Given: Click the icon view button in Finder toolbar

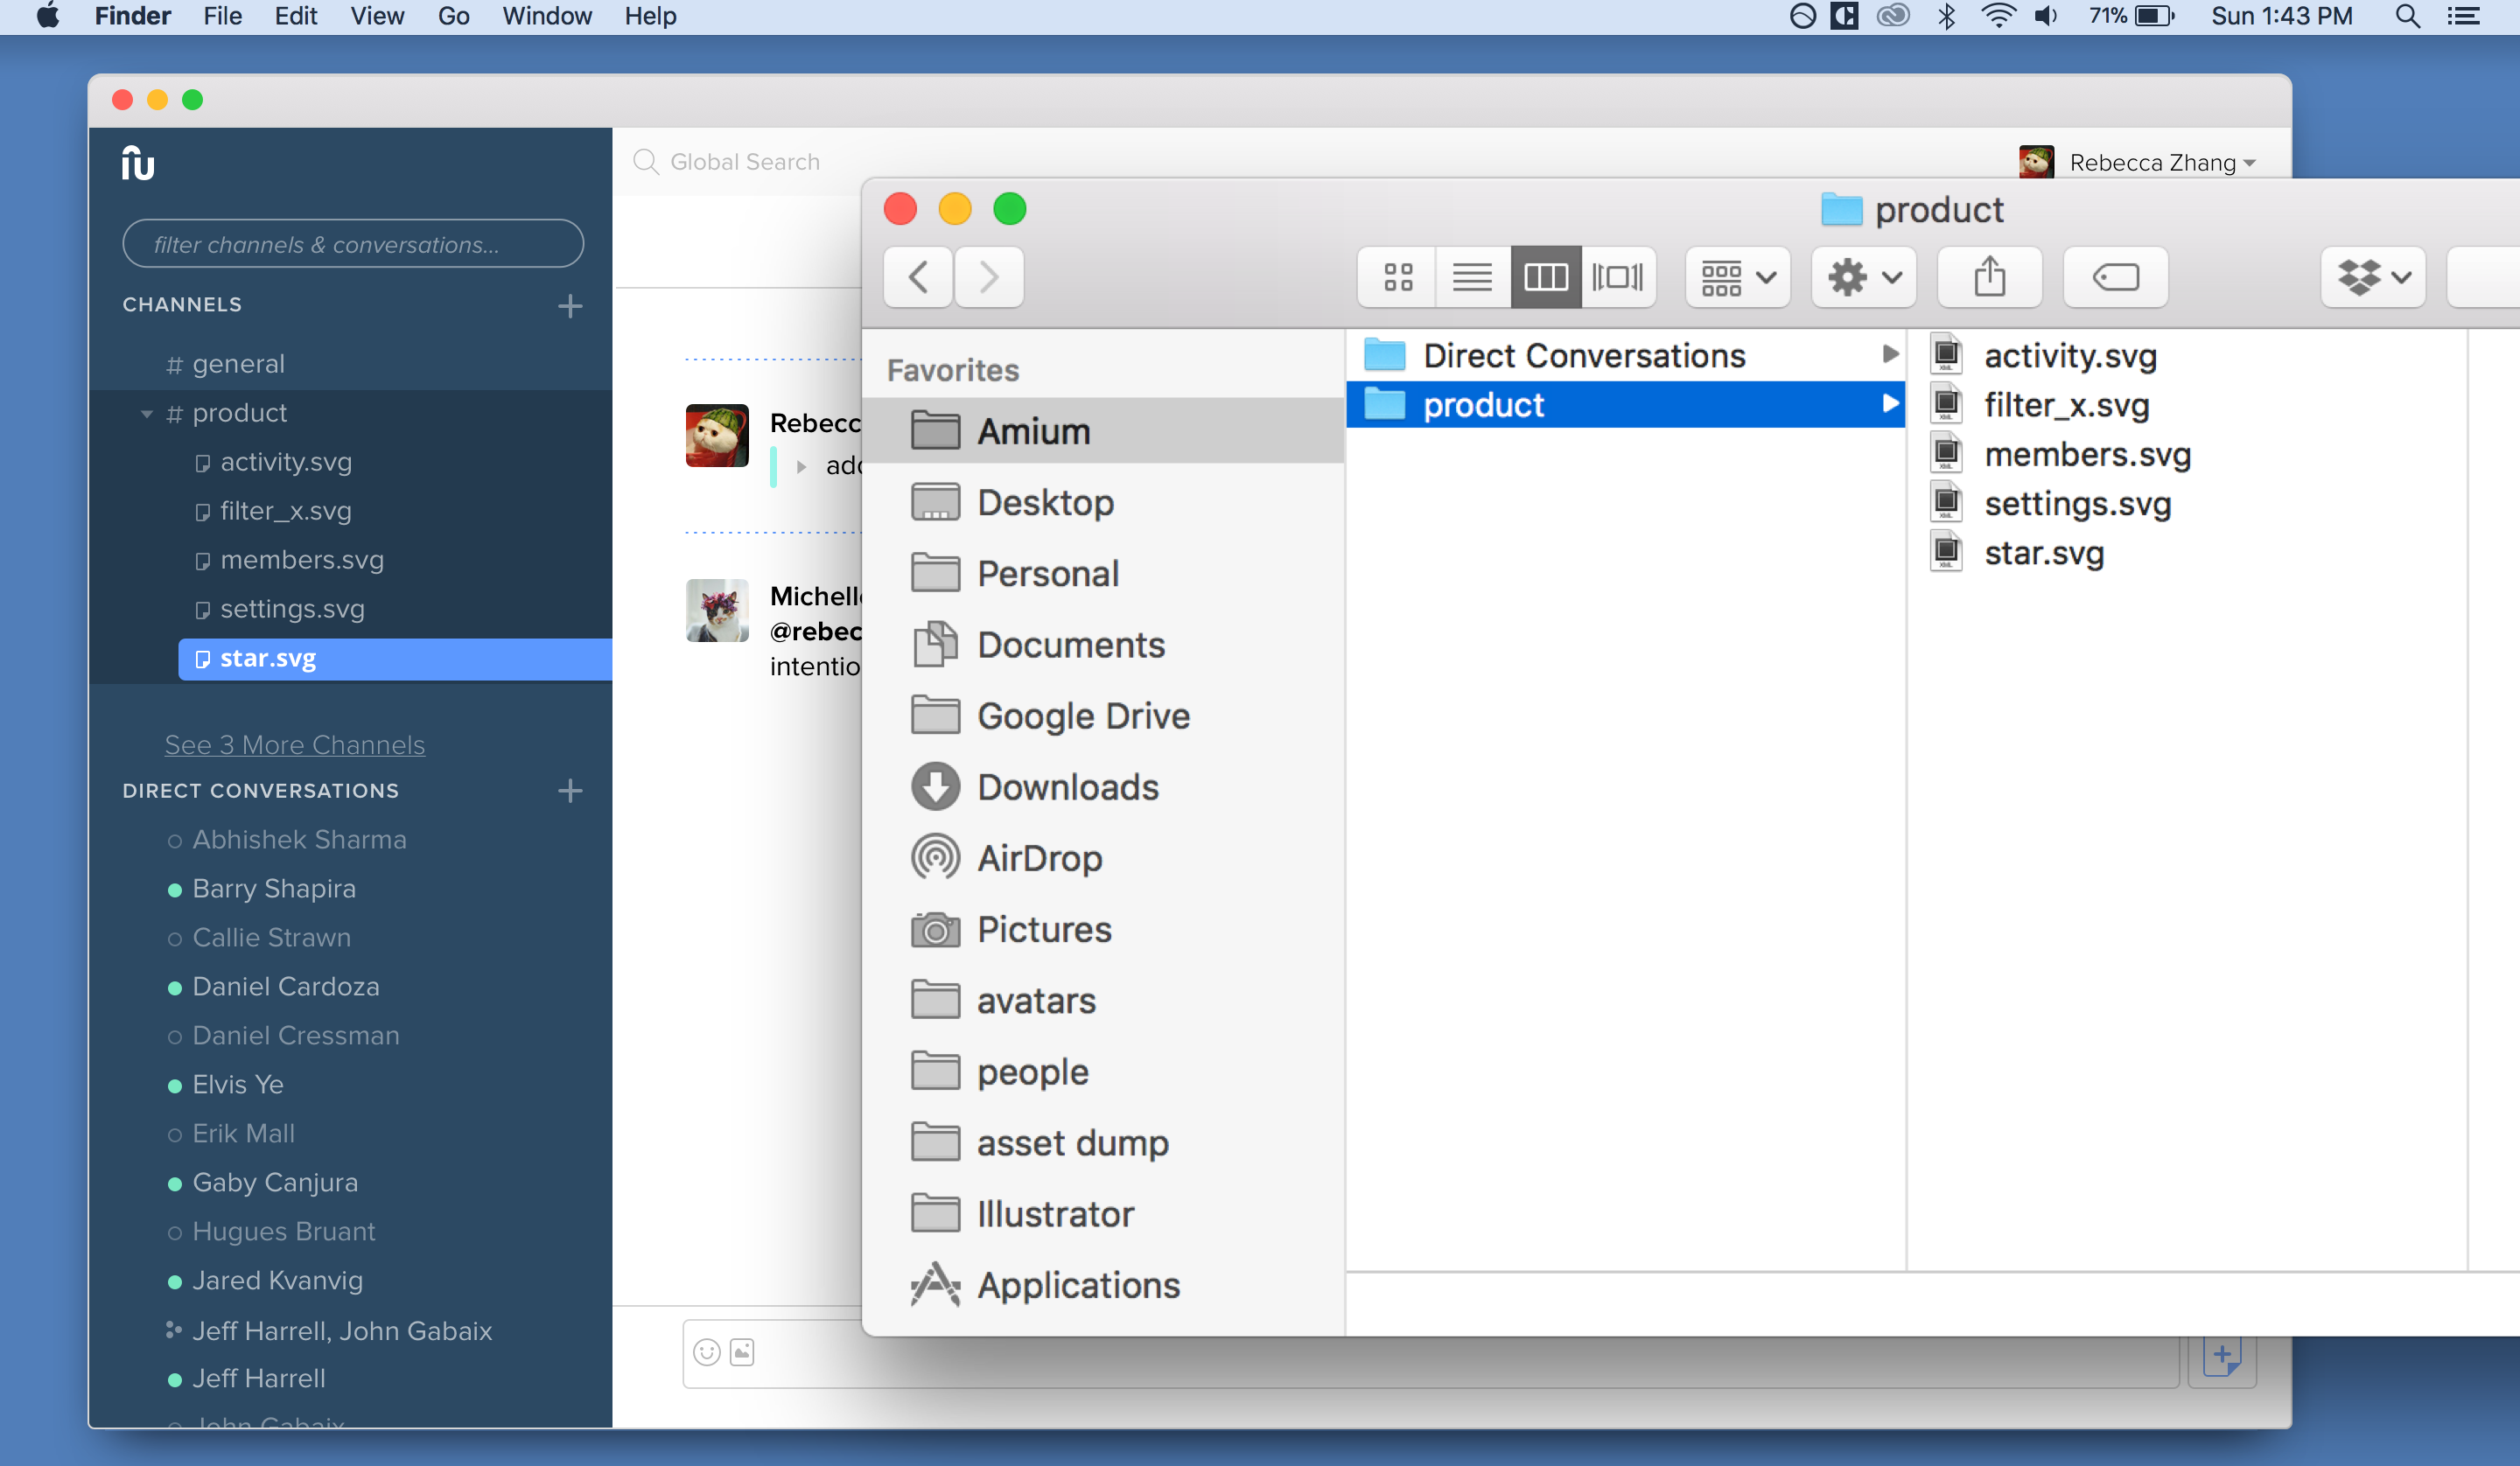Looking at the screenshot, I should click(1398, 277).
